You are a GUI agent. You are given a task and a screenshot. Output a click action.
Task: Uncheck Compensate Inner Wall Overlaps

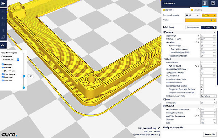coord(202,93)
